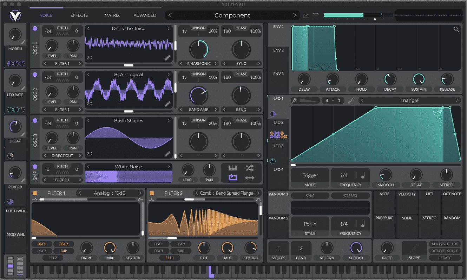
Task: Open the Rand Amp spectral morph selector
Action: click(x=199, y=110)
